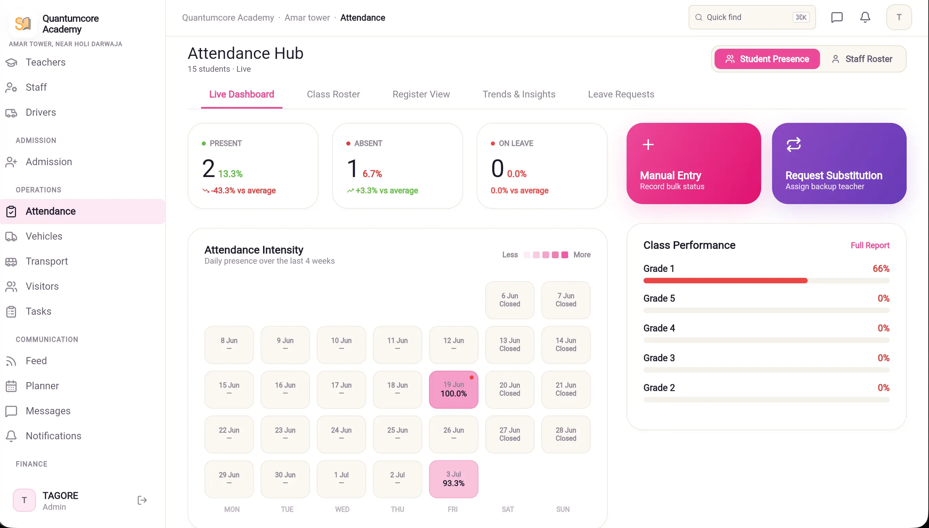Open Teachers in the sidebar
The width and height of the screenshot is (929, 528).
(x=83, y=62)
